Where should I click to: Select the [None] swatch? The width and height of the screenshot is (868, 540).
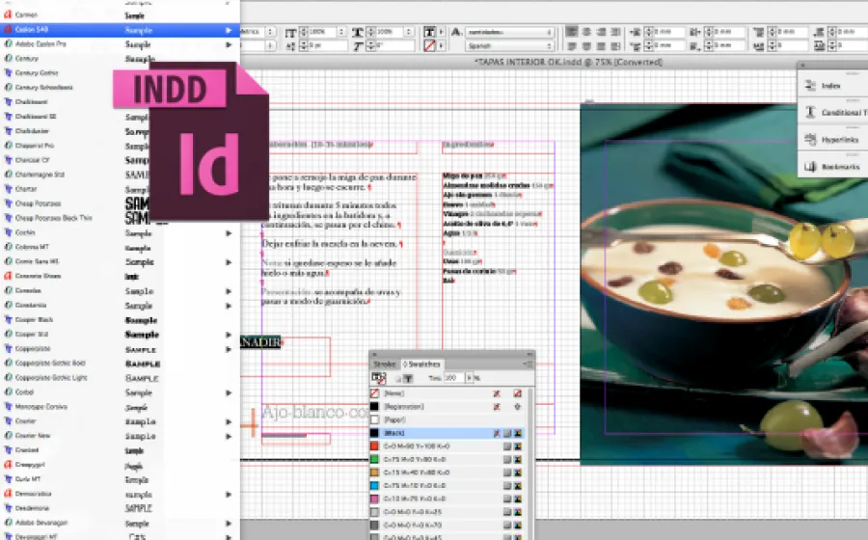(448, 393)
